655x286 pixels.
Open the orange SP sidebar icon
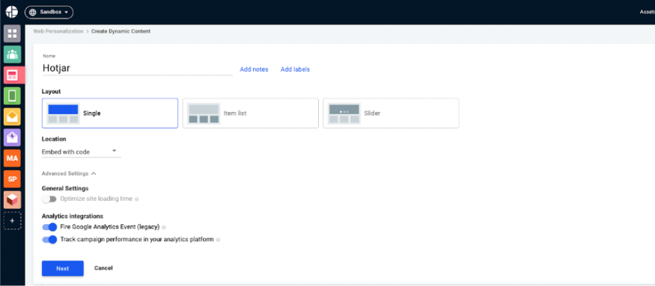(x=12, y=179)
